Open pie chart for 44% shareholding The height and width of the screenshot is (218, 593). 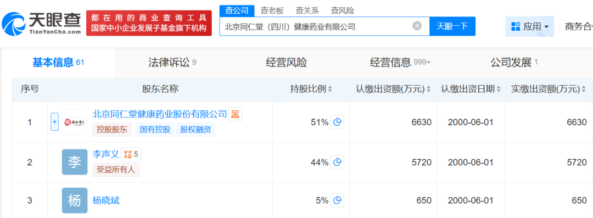pyautogui.click(x=337, y=163)
